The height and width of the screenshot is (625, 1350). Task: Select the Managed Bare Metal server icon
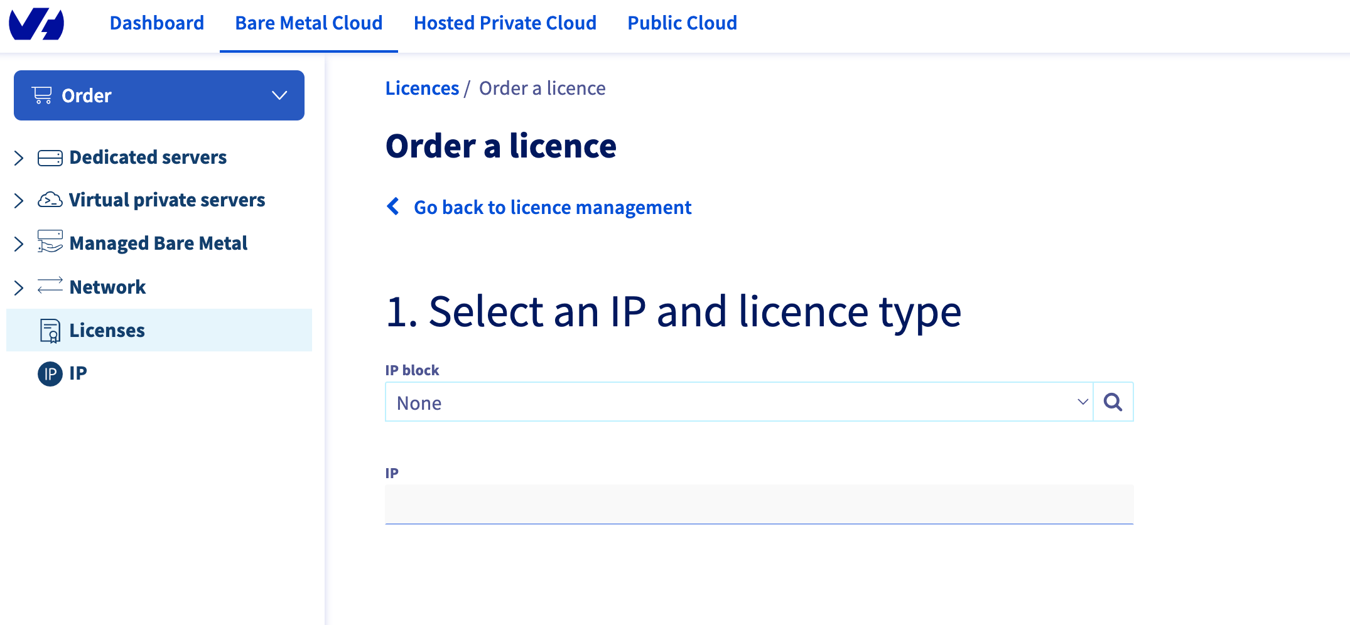click(x=50, y=243)
